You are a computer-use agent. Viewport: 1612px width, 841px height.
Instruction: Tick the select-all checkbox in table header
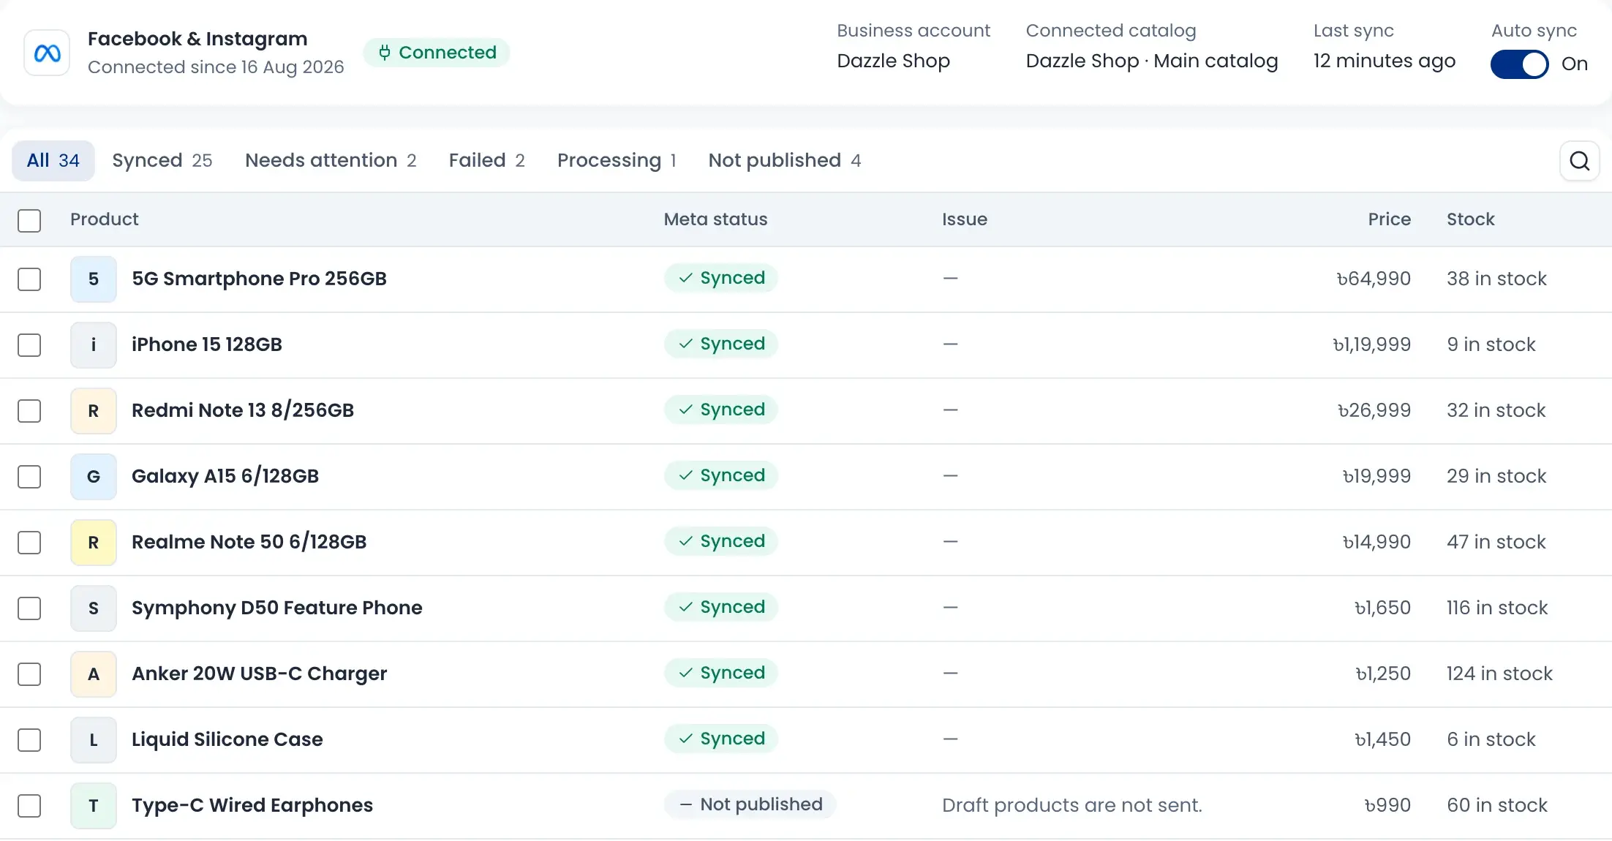click(29, 220)
